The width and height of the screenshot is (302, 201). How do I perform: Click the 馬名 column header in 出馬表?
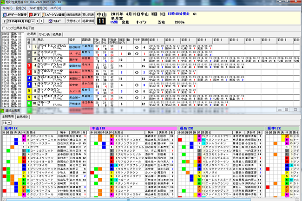pos(53,41)
